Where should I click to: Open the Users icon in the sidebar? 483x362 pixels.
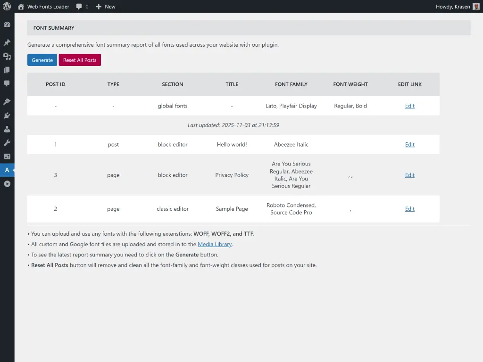click(x=7, y=129)
